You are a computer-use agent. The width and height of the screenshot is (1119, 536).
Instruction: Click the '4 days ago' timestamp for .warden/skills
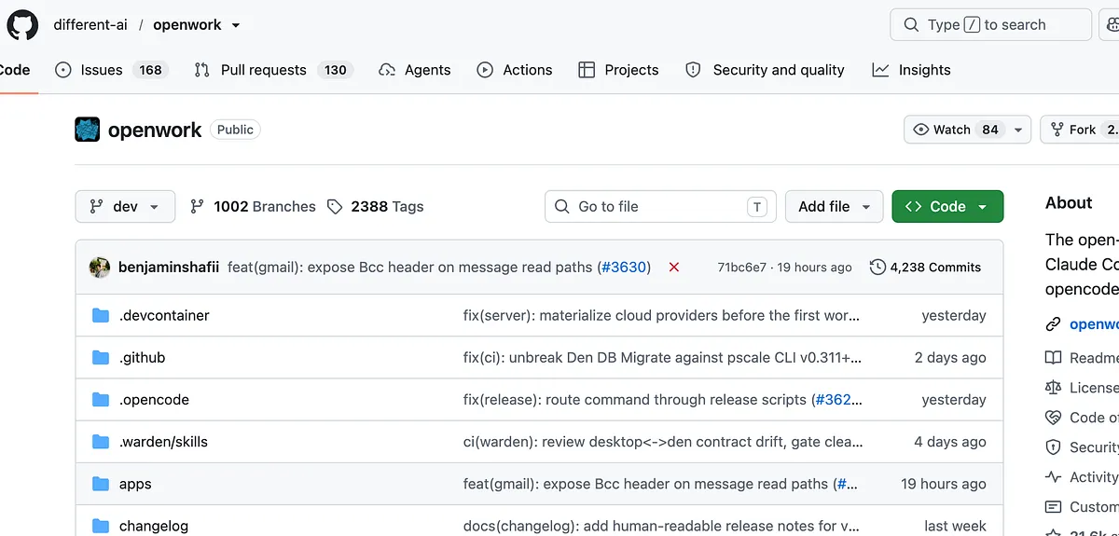pos(950,442)
